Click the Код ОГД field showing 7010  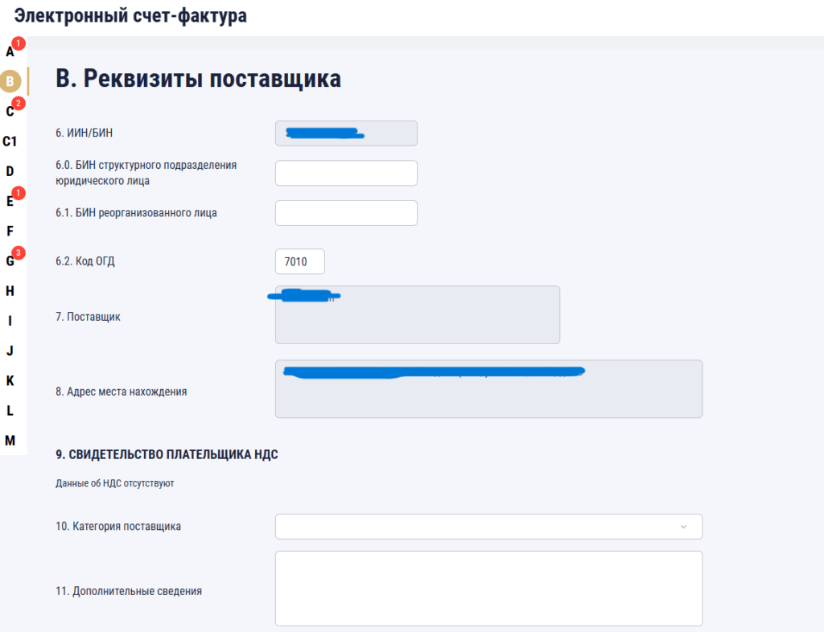300,261
